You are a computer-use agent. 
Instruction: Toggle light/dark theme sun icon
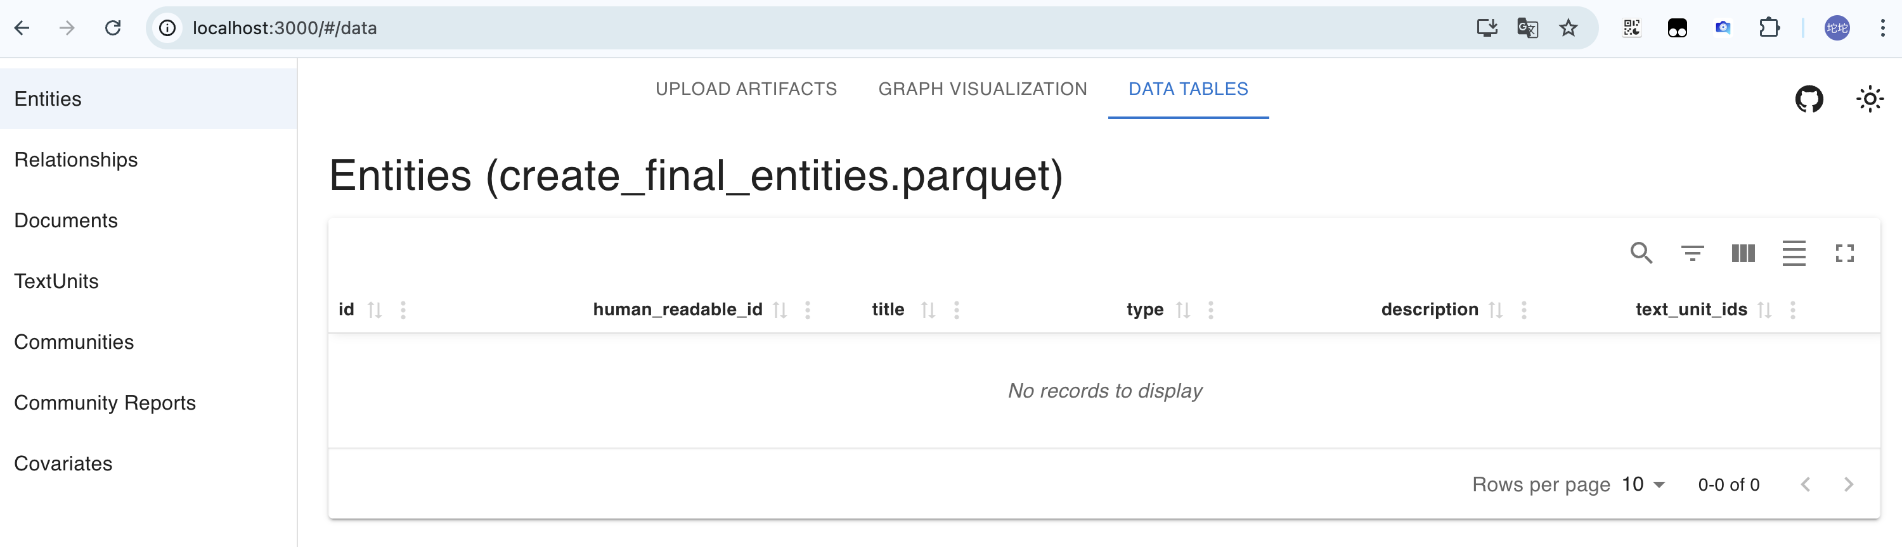click(x=1869, y=99)
